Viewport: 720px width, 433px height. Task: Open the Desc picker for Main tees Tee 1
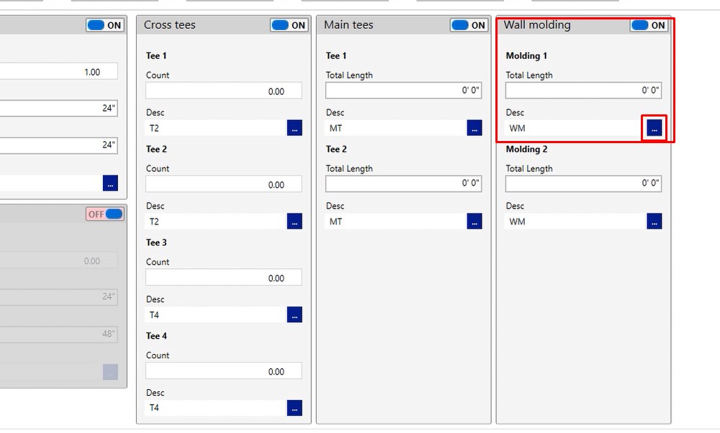(474, 128)
